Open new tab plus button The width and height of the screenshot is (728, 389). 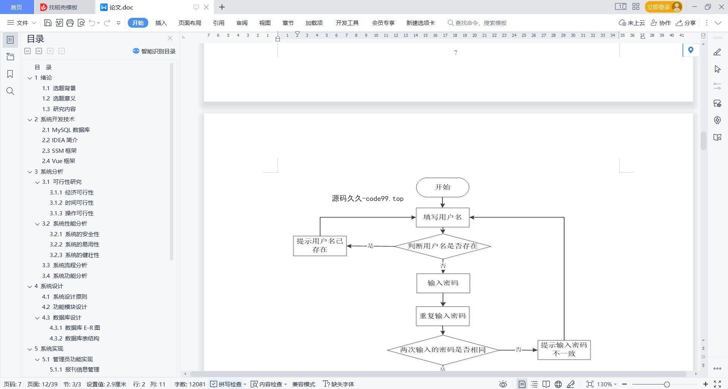tap(222, 7)
